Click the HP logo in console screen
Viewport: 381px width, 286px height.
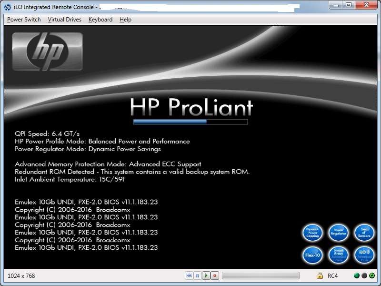(47, 51)
